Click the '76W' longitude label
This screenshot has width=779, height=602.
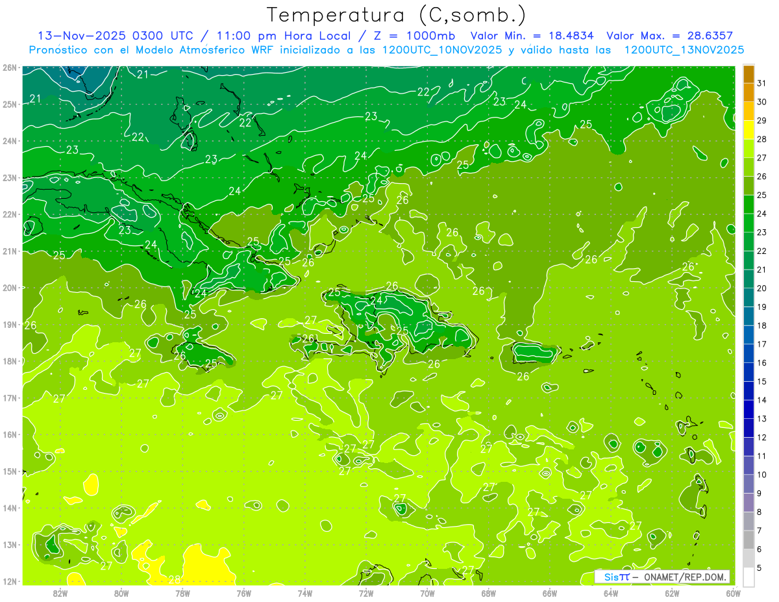[x=243, y=592]
